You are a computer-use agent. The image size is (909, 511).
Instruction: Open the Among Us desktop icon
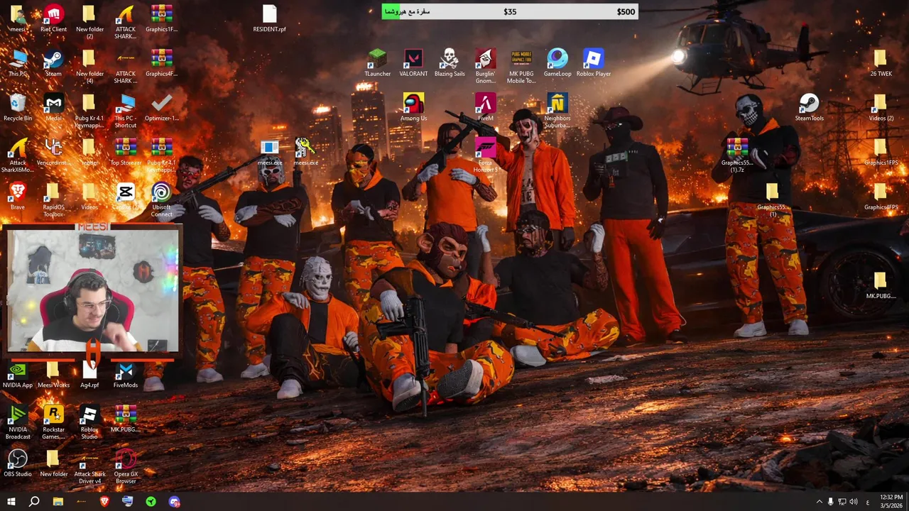[x=413, y=108]
